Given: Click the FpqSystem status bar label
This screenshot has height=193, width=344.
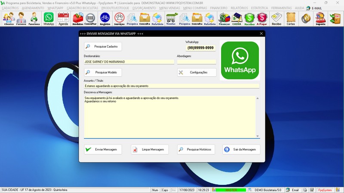Looking at the screenshot, I should tap(325, 190).
